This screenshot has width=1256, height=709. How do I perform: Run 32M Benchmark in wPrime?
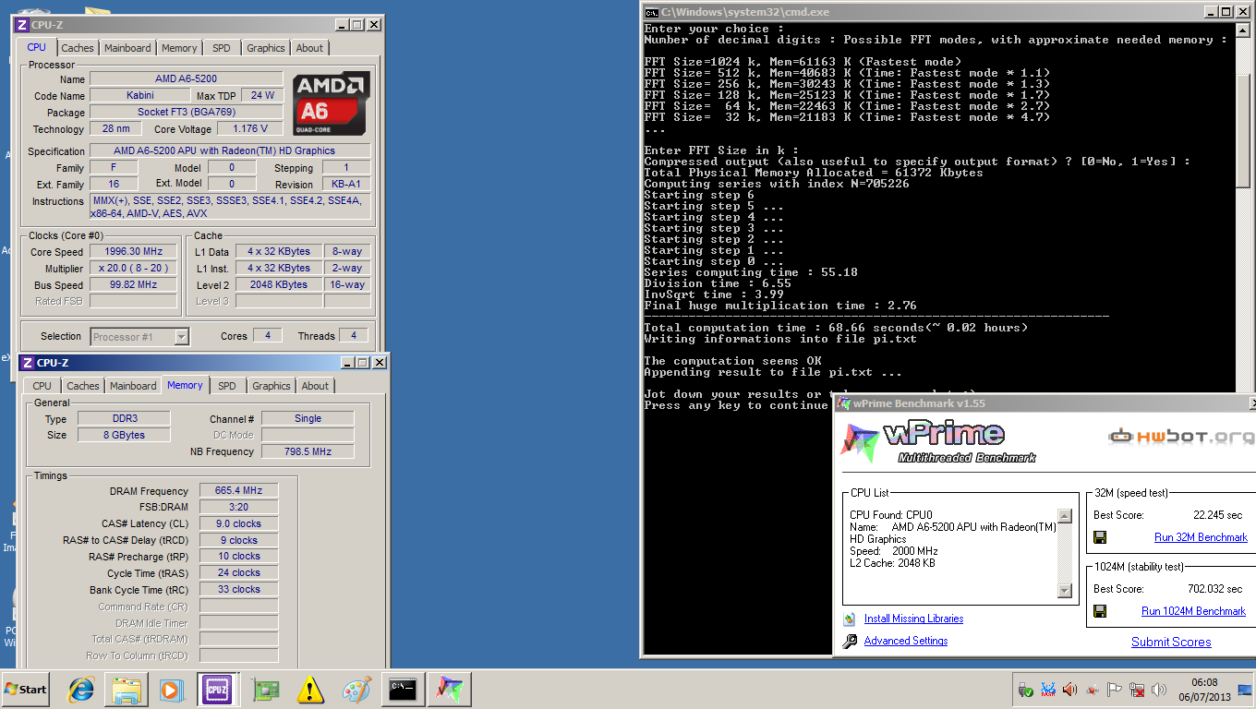point(1201,537)
